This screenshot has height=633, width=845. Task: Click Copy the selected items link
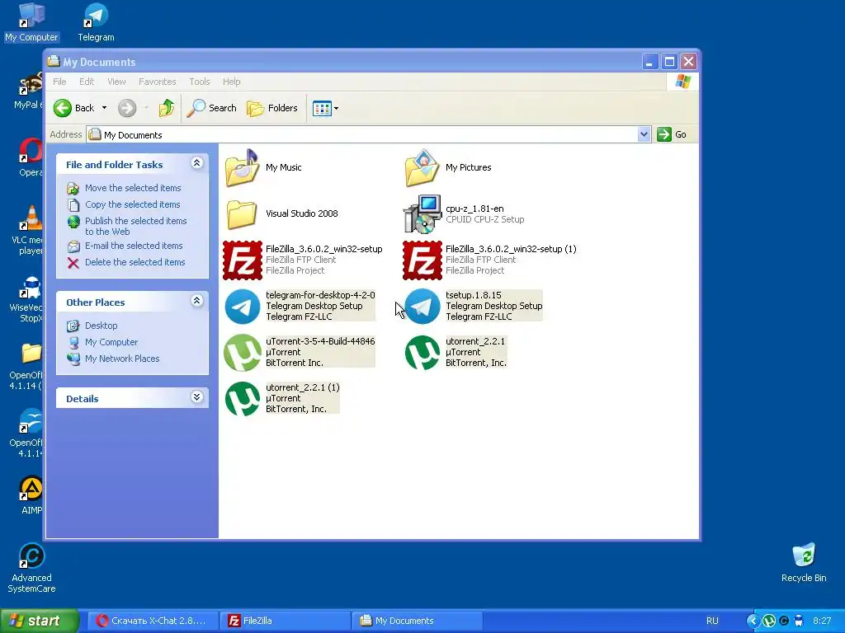(x=133, y=204)
